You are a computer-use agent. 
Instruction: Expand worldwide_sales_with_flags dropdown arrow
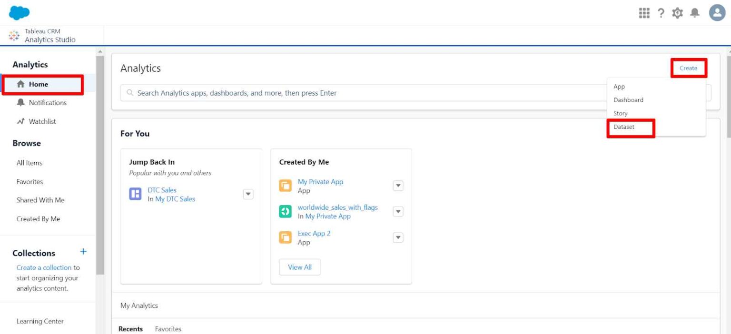point(398,212)
